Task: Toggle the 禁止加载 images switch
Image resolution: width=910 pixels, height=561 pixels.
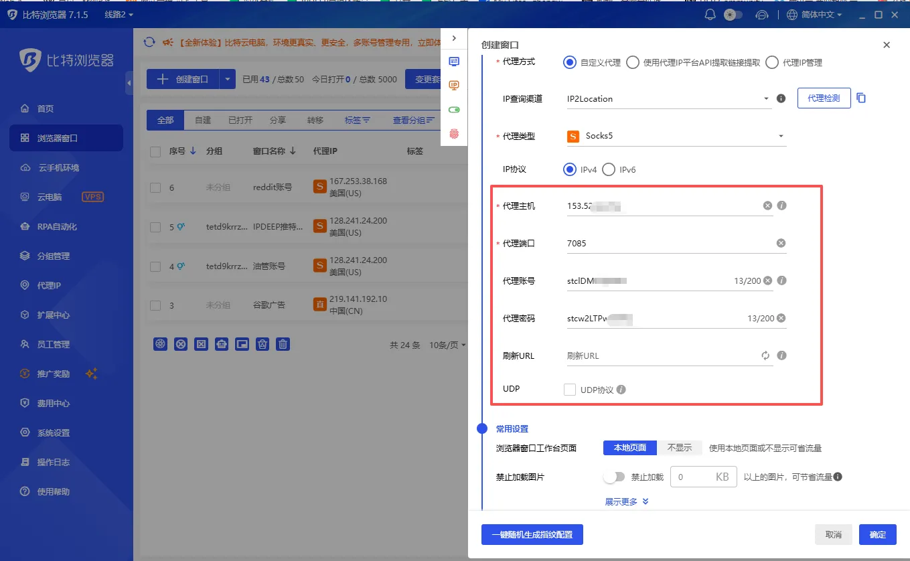Action: click(x=613, y=477)
